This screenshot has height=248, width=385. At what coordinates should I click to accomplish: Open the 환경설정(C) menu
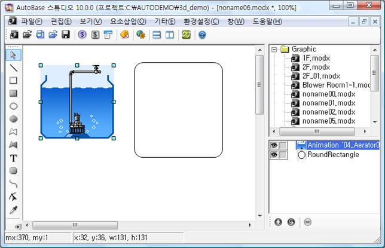(201, 22)
